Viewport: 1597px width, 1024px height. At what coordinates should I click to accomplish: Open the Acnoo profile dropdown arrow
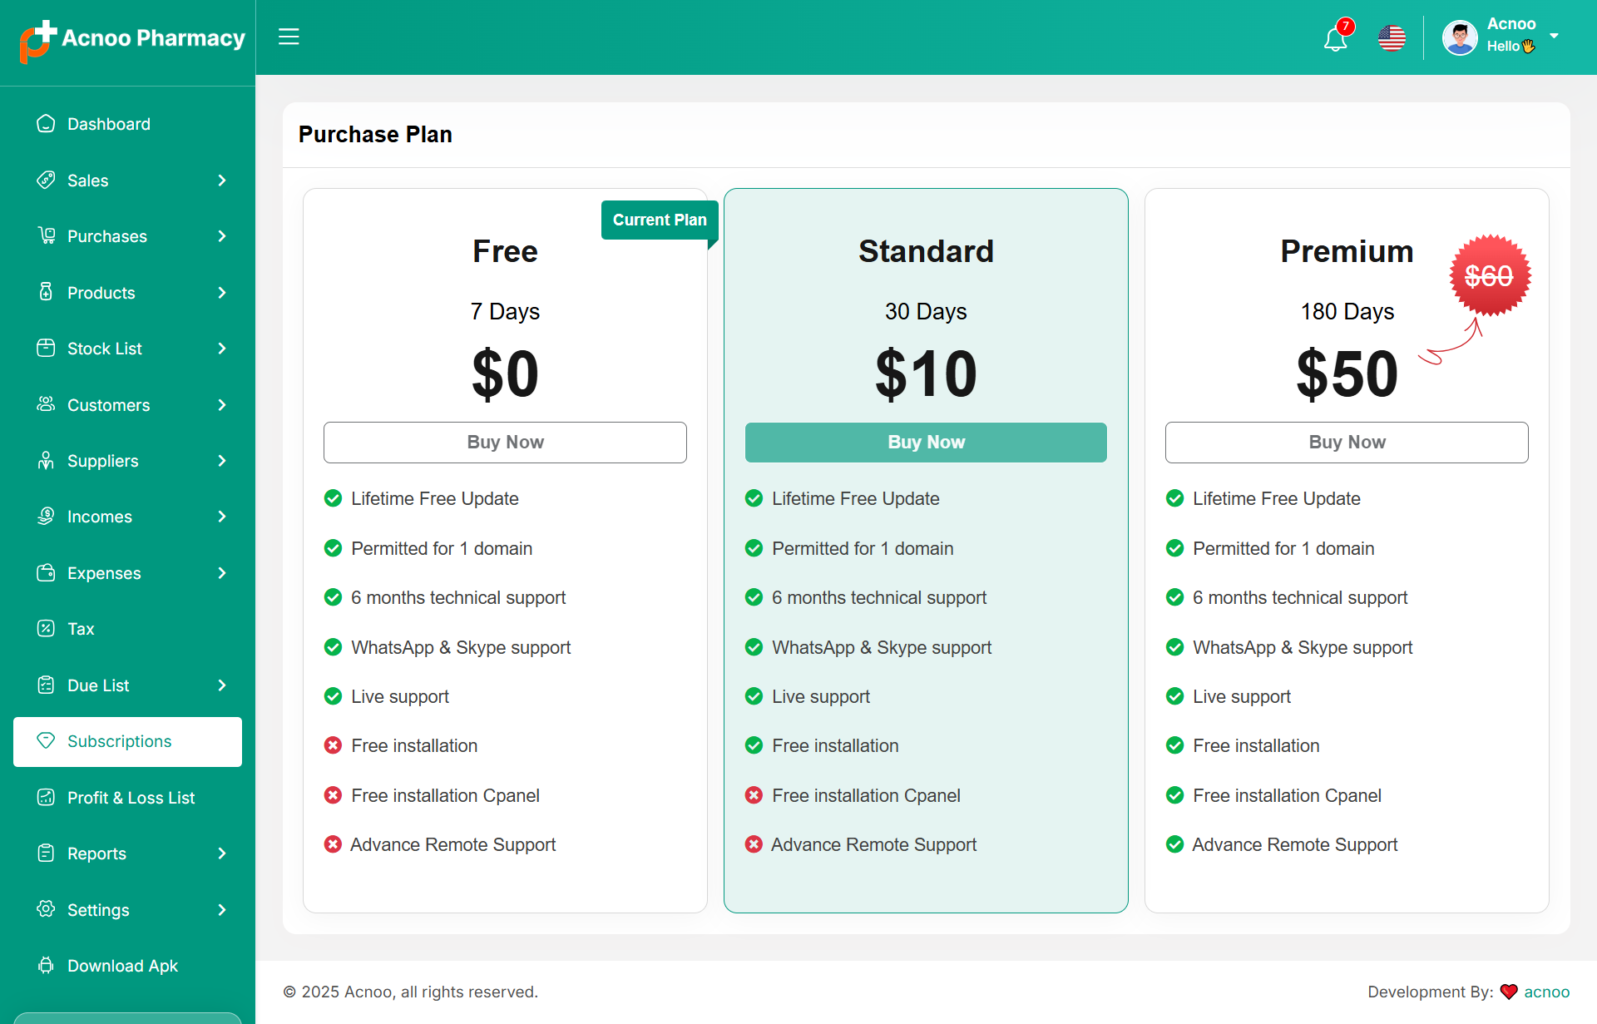click(1554, 36)
